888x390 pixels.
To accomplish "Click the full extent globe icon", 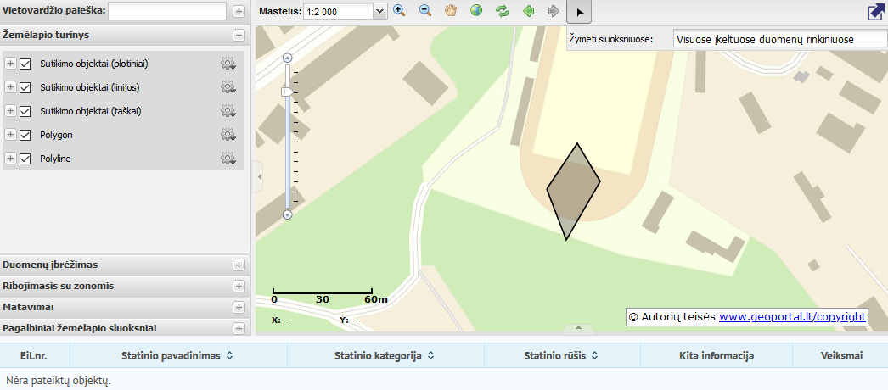I will [476, 11].
